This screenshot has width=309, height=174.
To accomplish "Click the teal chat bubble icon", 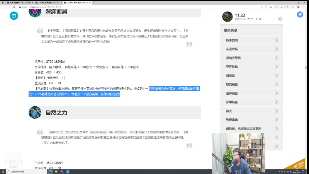I will 14,16.
